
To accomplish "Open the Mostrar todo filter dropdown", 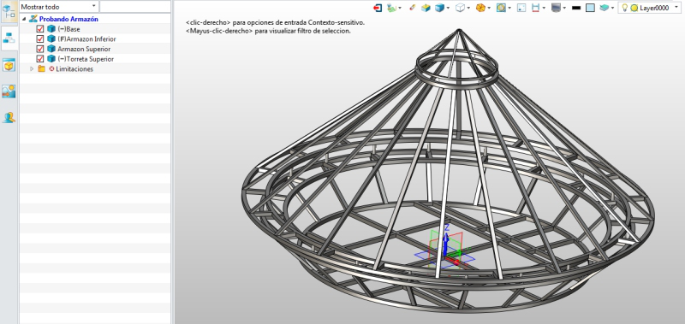I will 59,7.
